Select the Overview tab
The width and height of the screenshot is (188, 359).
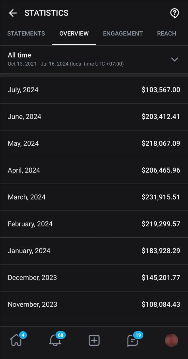point(74,34)
